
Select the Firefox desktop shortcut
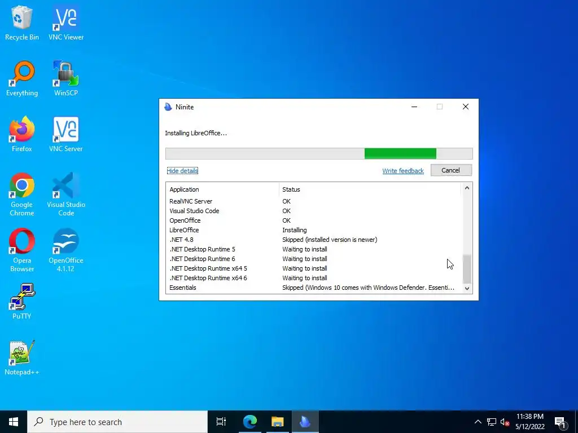coord(22,134)
